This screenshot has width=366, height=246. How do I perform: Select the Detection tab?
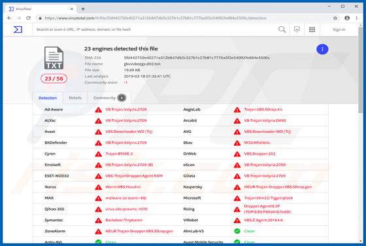48,98
